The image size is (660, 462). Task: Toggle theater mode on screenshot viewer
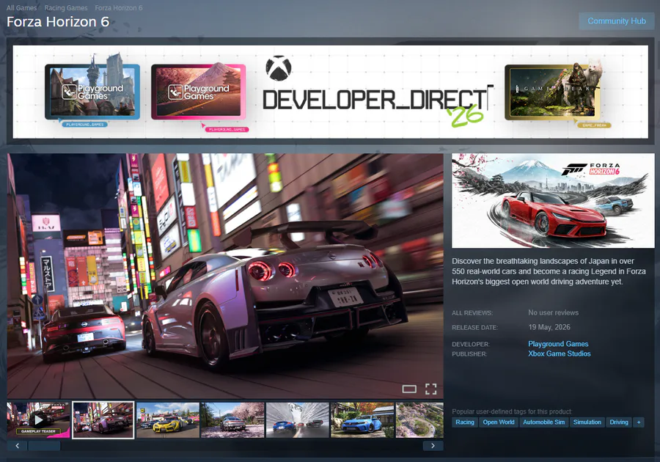(409, 389)
